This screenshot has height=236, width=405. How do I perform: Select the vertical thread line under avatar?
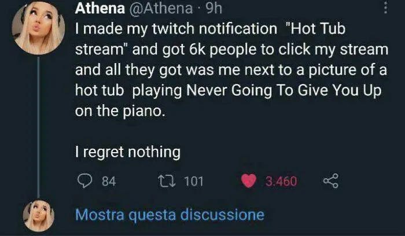tap(39, 127)
